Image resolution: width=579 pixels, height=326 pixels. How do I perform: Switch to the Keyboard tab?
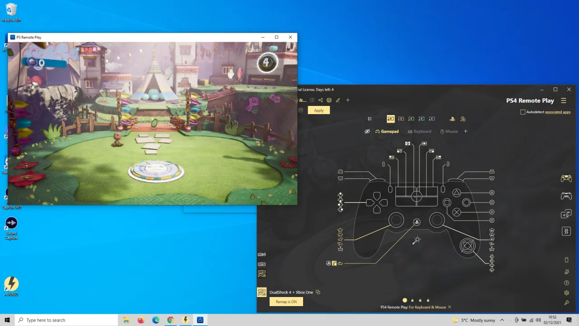(x=422, y=131)
